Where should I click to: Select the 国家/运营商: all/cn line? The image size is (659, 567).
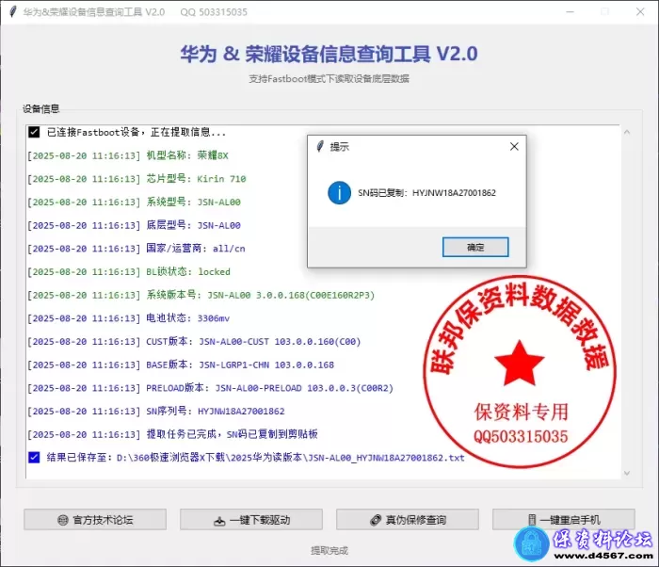(137, 249)
